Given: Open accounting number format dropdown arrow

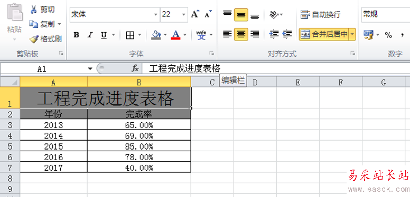Looking at the screenshot, I should [x=378, y=35].
